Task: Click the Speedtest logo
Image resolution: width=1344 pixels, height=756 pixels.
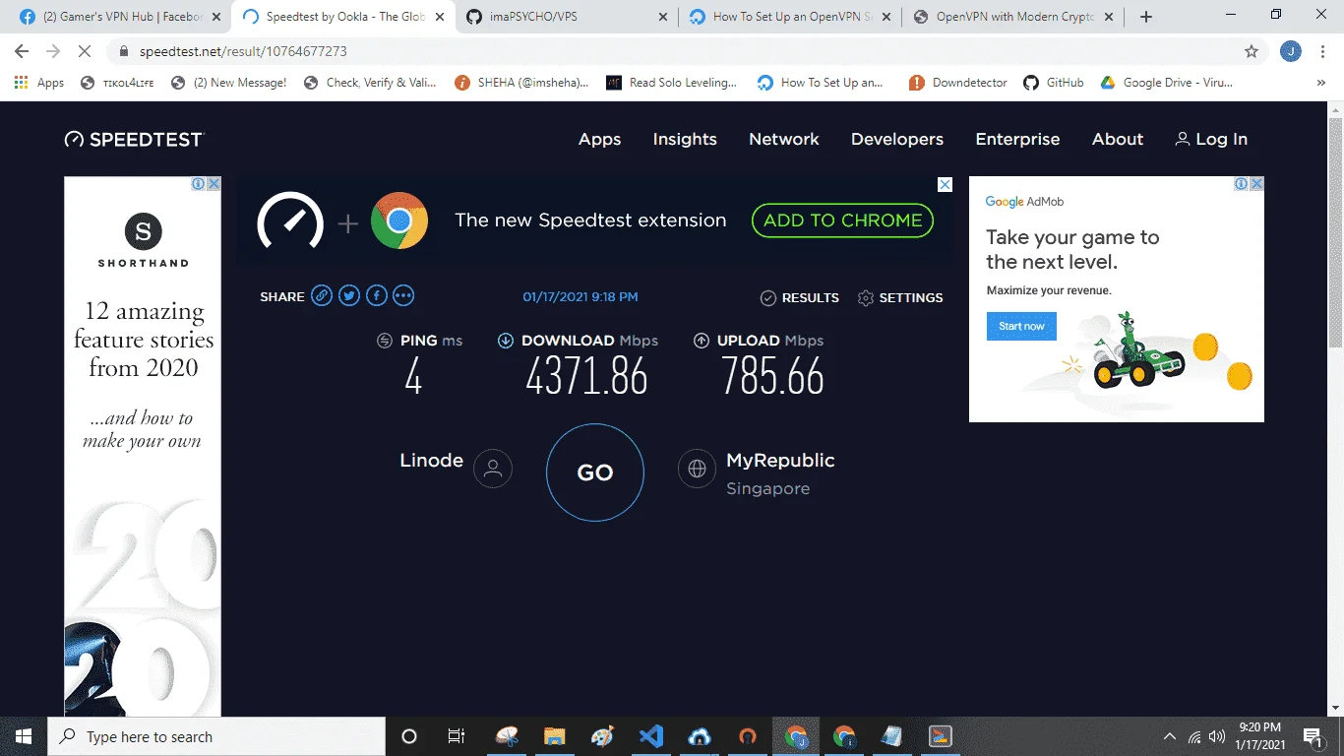Action: pos(134,139)
